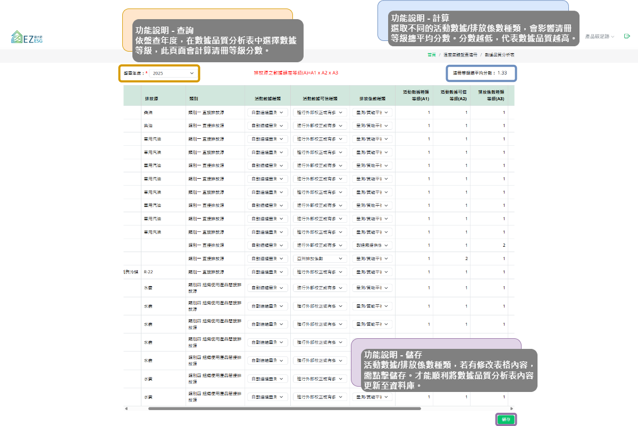
Task: Go to 首頁 breadcrumb link
Action: coord(431,55)
